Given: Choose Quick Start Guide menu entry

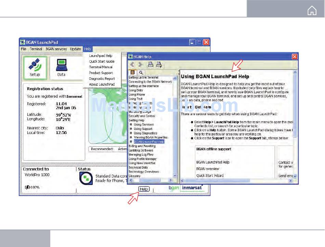Looking at the screenshot, I should 102,61.
